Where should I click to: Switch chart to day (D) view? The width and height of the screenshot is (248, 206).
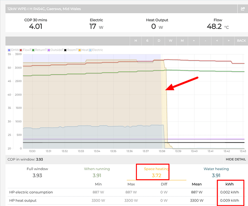(x=159, y=41)
